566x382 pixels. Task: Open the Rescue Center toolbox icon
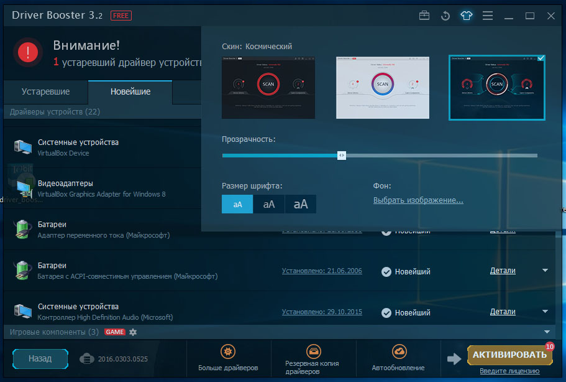click(424, 16)
